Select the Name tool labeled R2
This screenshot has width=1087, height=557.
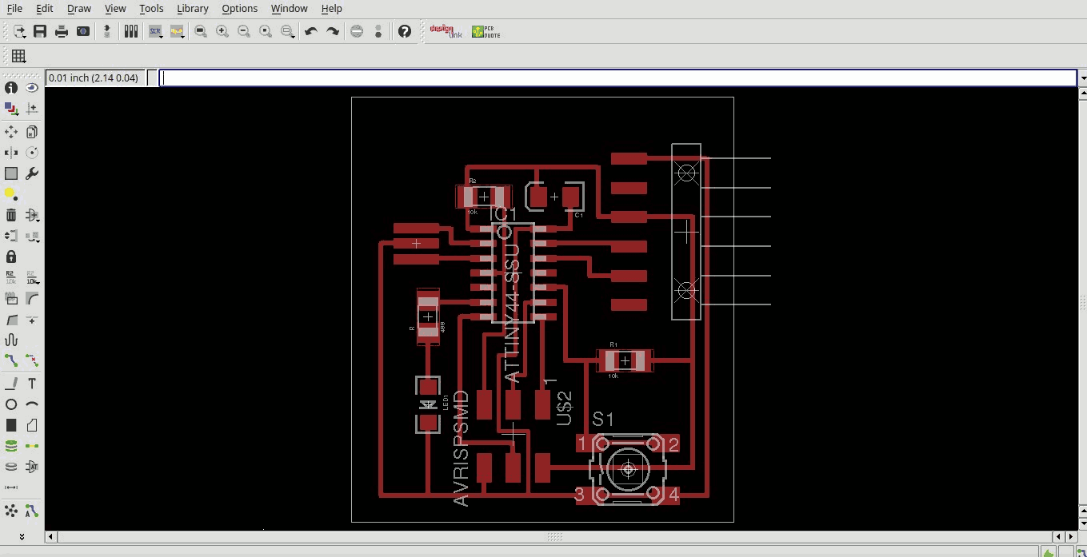tap(11, 277)
